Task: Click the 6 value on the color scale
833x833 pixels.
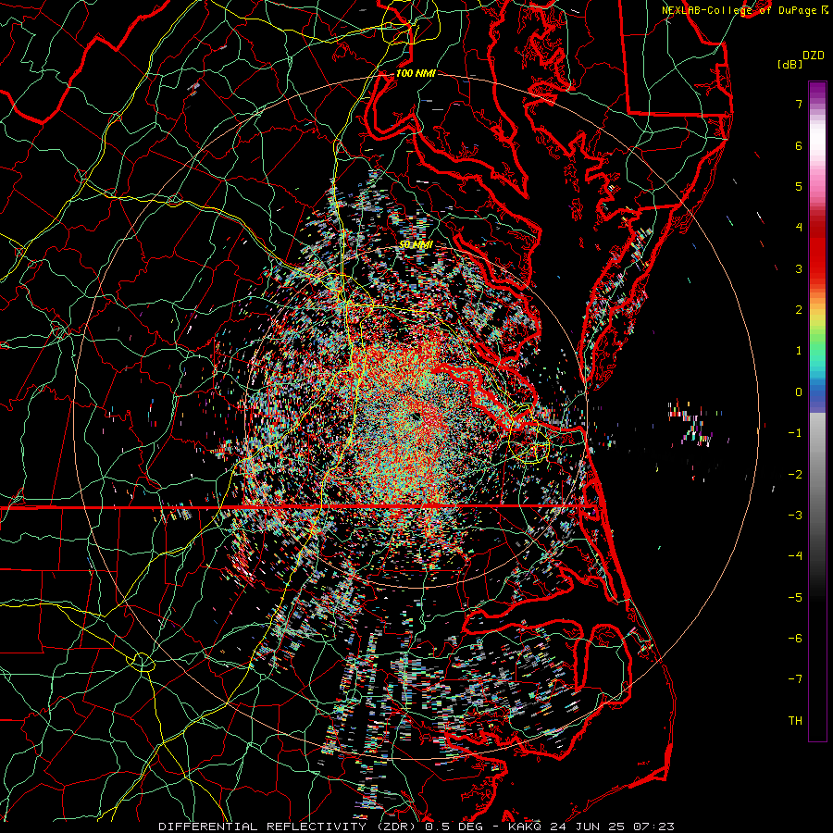Action: 799,145
